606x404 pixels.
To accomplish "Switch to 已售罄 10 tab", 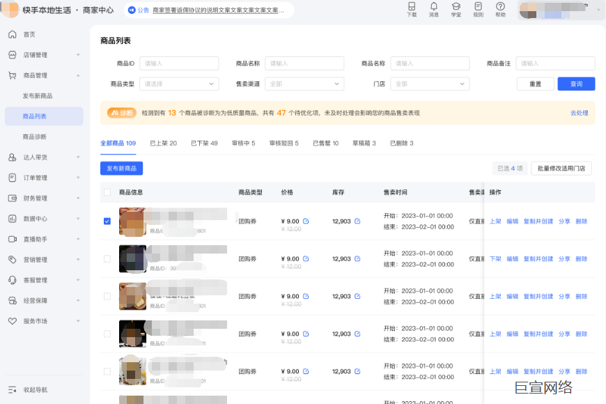I will 325,143.
